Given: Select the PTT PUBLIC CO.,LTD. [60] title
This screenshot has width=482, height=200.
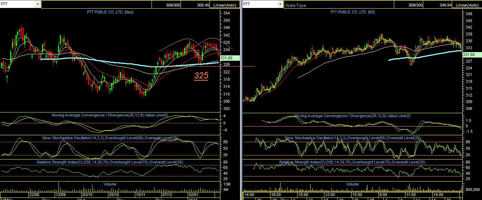Looking at the screenshot, I should click(x=352, y=12).
